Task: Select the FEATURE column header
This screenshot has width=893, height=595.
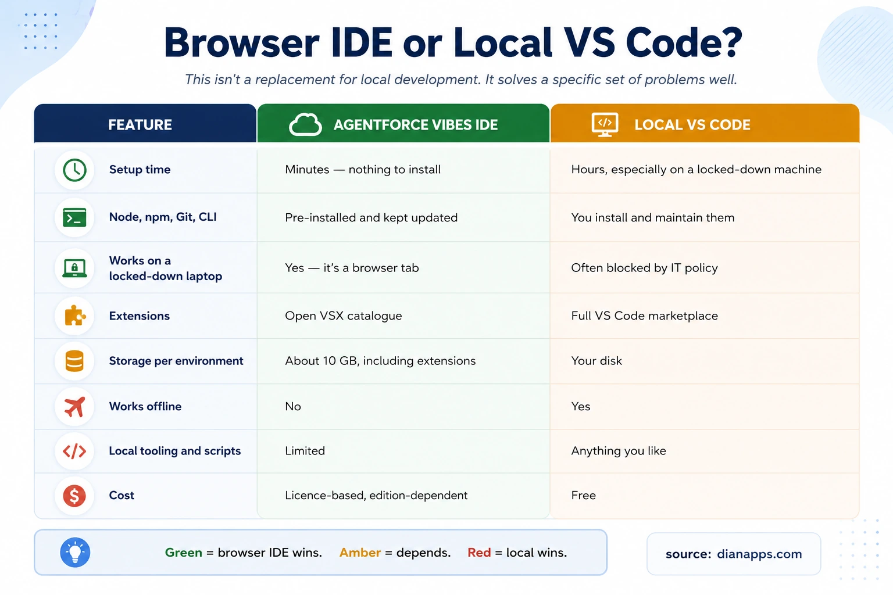Action: click(145, 123)
